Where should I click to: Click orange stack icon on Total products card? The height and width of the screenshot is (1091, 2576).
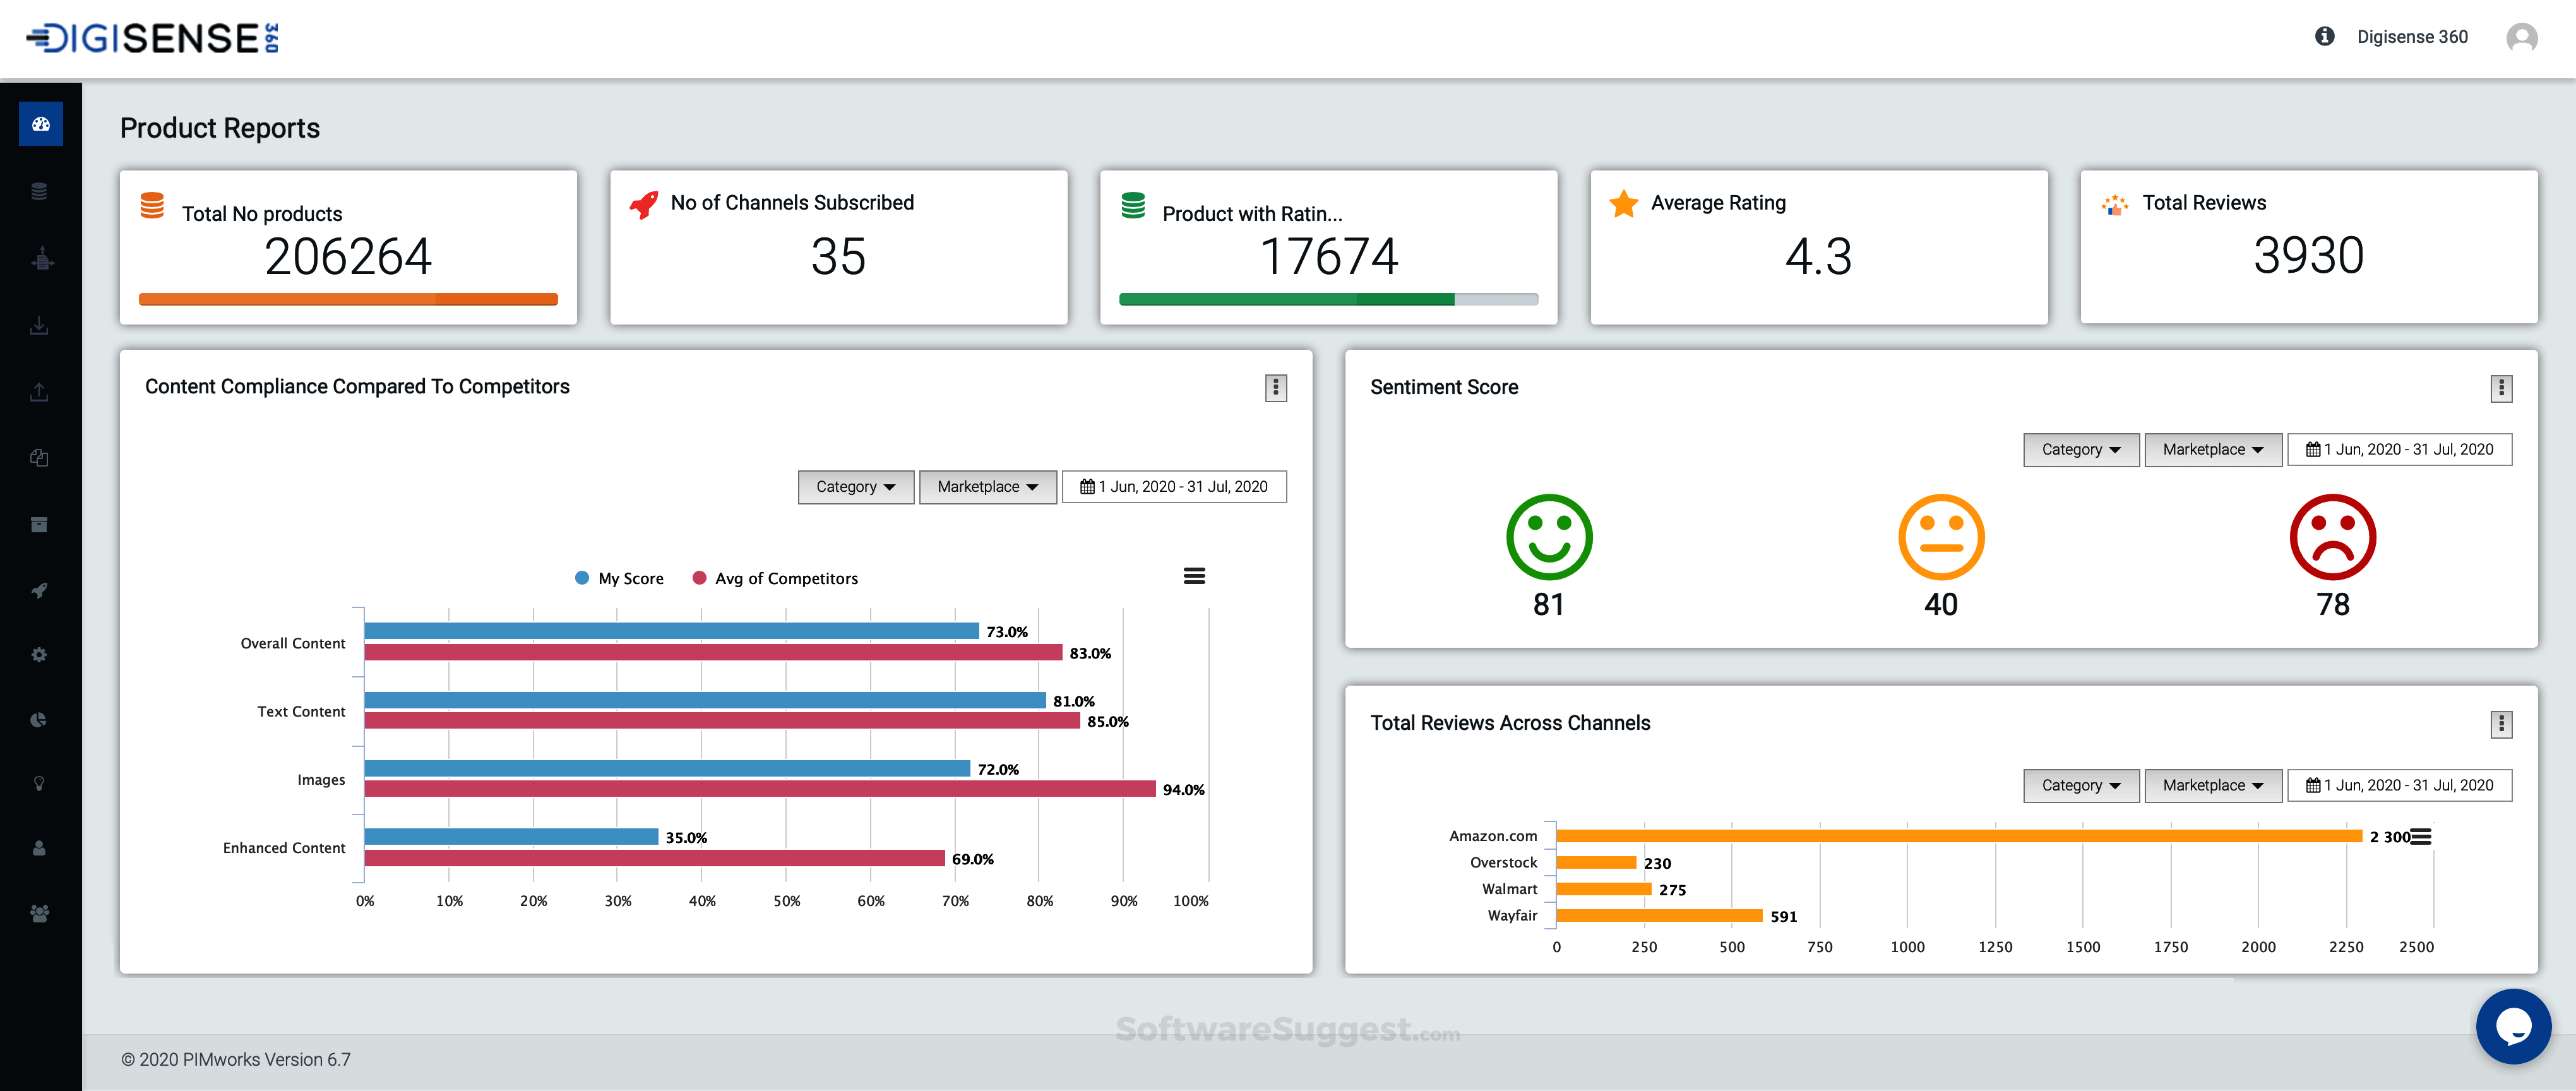tap(152, 206)
